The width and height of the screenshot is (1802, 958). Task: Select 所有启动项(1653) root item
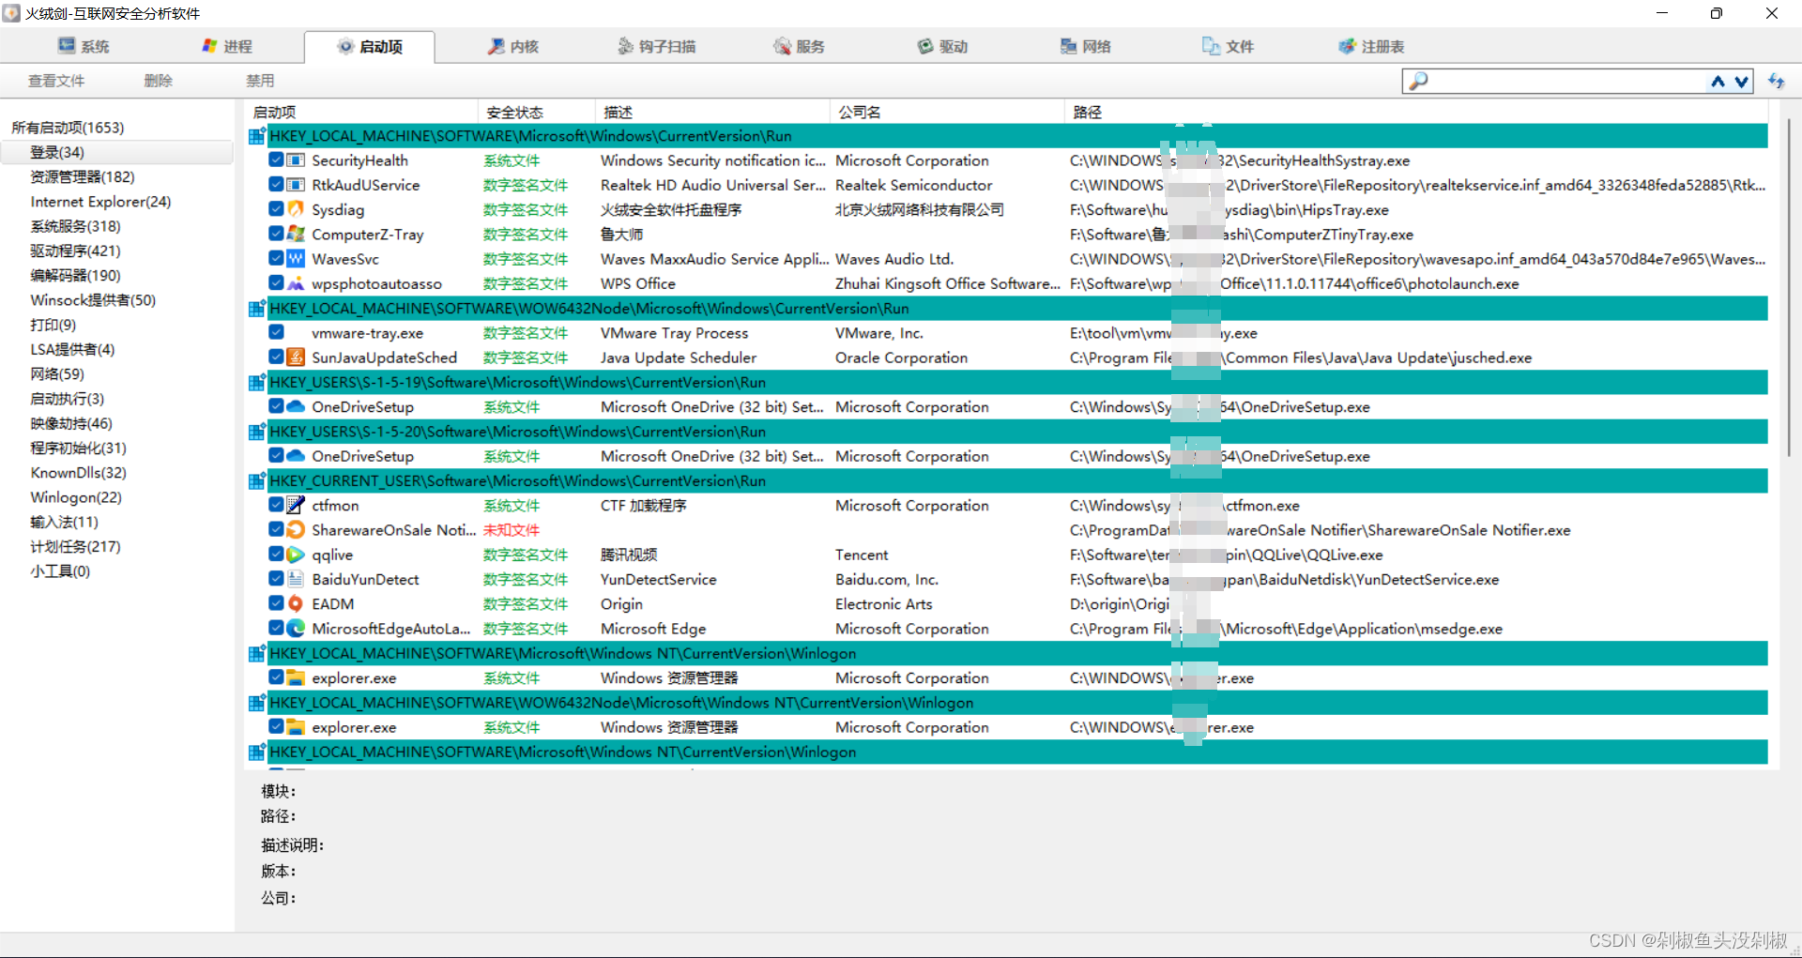pos(68,128)
